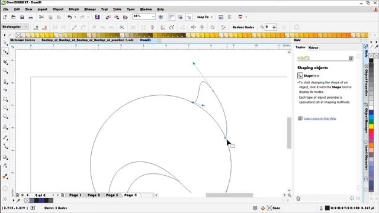379x213 pixels.
Task: Switch to the Videos tab in Hints
Action: (313, 48)
